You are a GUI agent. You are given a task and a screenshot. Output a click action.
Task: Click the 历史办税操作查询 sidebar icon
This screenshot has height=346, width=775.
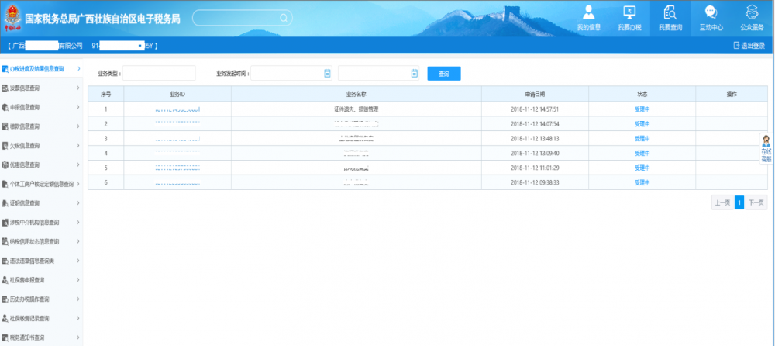coord(5,299)
